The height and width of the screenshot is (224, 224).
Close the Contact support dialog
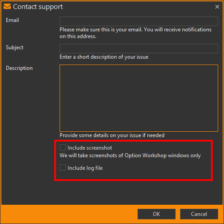click(217, 7)
